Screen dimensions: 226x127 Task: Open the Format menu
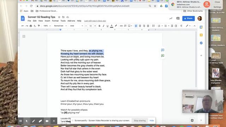(55, 21)
